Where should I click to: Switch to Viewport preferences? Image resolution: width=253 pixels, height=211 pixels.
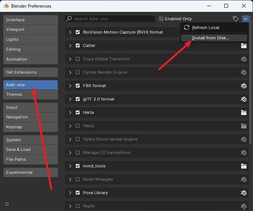[x=31, y=30]
